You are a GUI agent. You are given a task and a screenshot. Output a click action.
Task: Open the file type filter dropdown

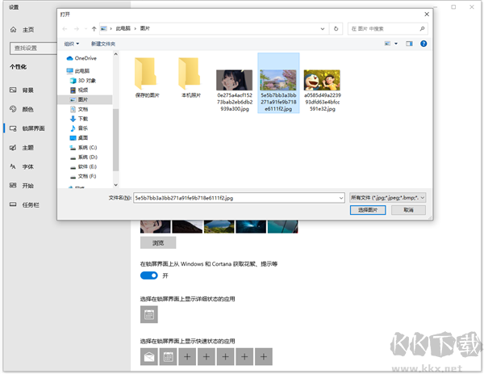click(x=388, y=198)
